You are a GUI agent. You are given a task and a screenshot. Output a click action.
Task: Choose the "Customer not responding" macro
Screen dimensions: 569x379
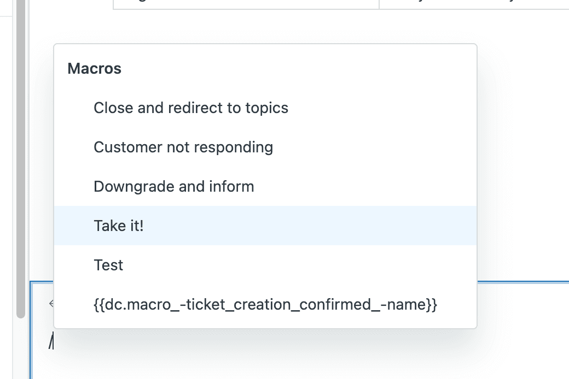(183, 147)
